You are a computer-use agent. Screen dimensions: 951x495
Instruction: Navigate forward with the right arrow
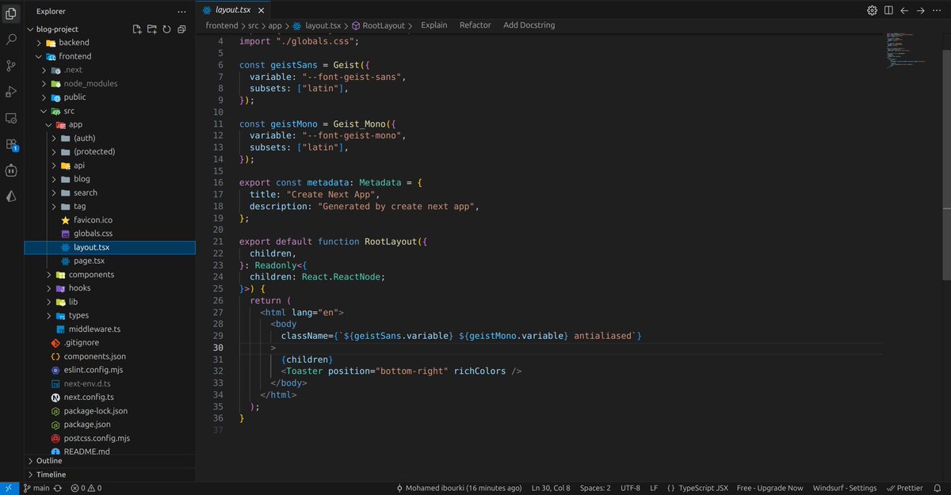(920, 10)
